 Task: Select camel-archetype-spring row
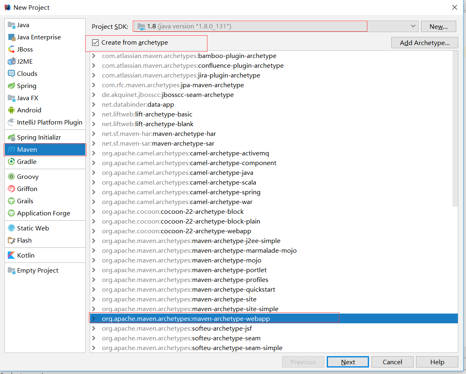tap(274, 192)
